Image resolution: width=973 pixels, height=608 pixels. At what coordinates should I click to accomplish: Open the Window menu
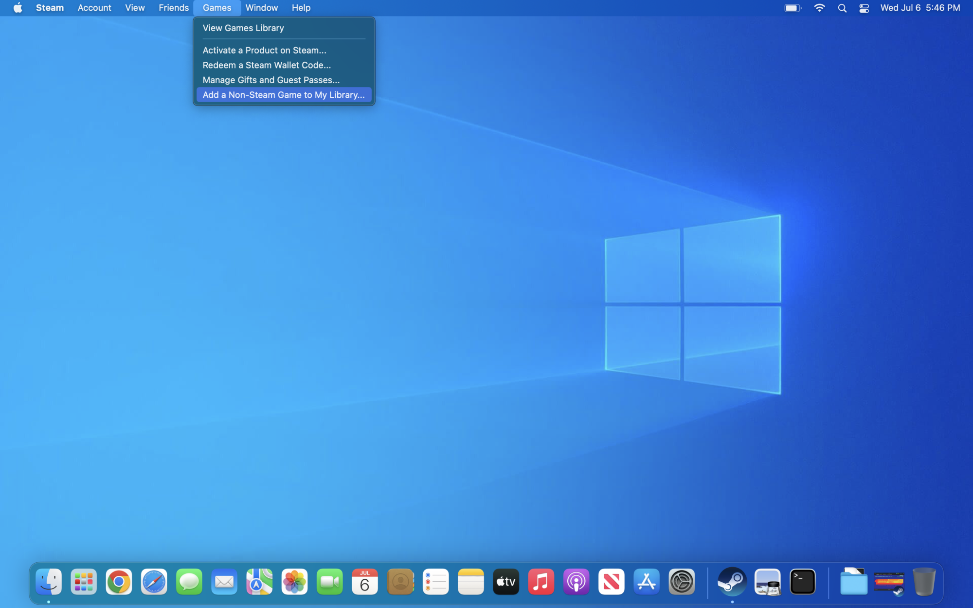click(x=262, y=8)
